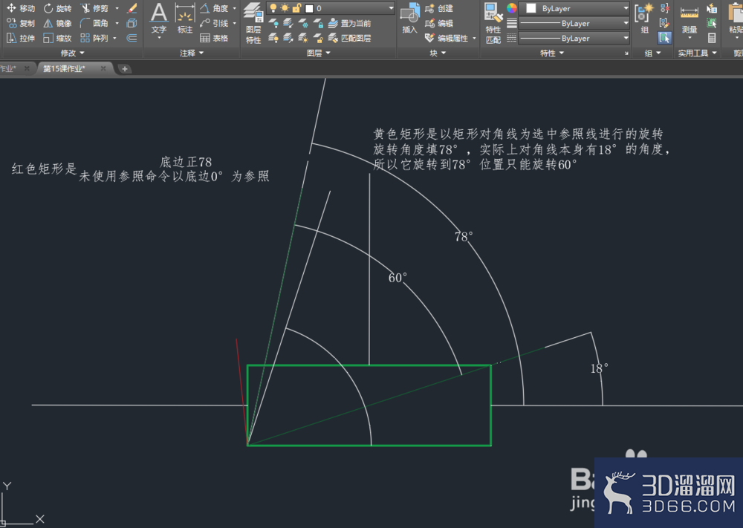Open a new drawing tab with plus

(125, 69)
